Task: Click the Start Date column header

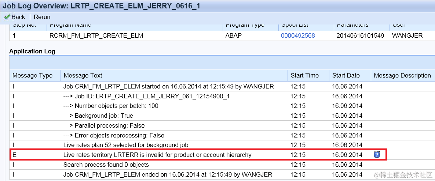Action: (350, 76)
